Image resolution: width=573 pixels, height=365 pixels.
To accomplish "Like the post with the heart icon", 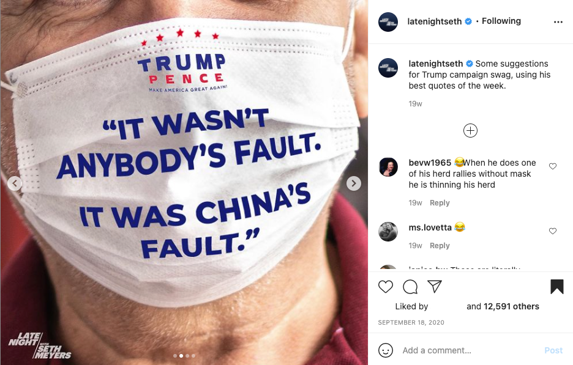I will [x=386, y=287].
